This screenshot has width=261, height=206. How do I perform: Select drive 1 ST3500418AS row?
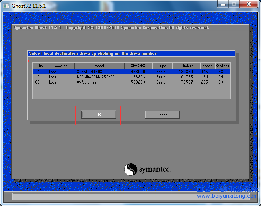(131, 72)
